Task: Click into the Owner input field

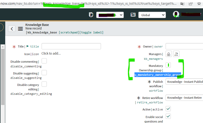Action: tap(184, 46)
